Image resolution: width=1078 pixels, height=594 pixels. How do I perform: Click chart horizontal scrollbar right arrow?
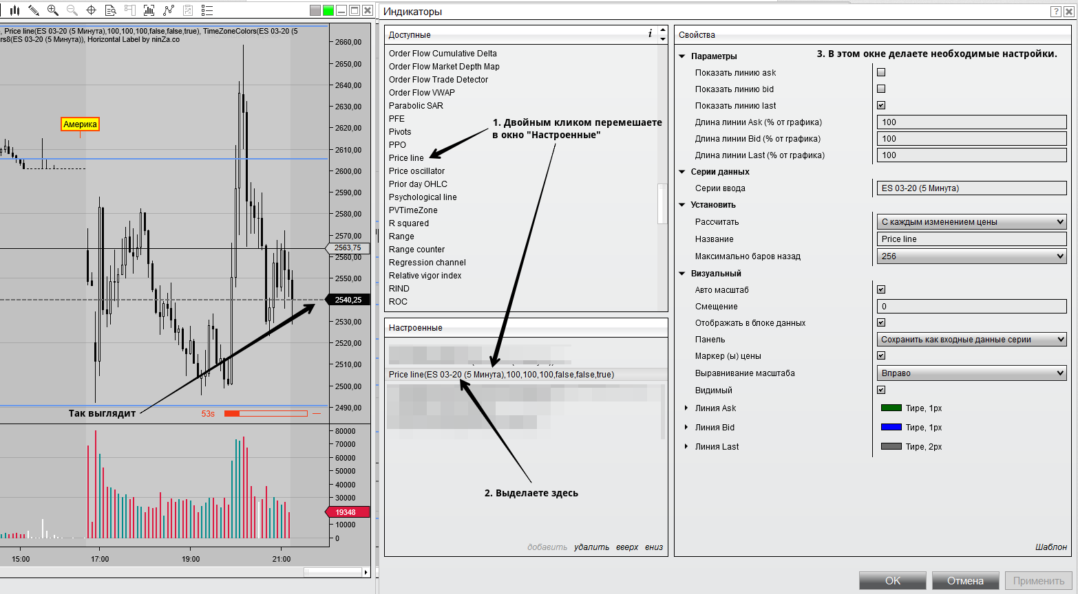pyautogui.click(x=366, y=572)
